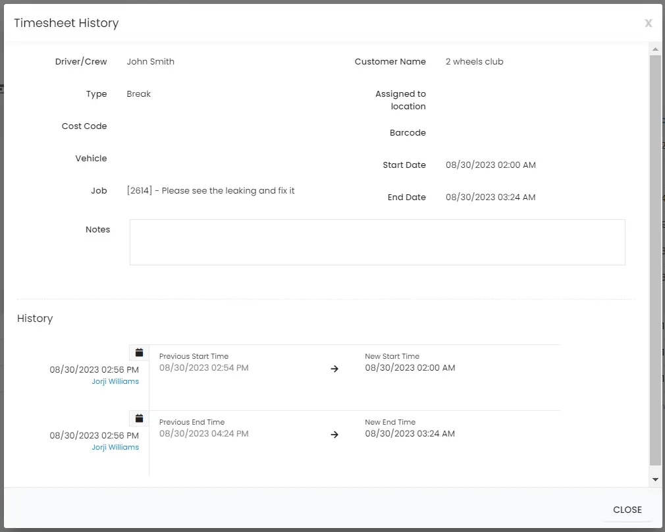Click the CLOSE button at bottom
This screenshot has height=532, width=665.
(x=627, y=510)
